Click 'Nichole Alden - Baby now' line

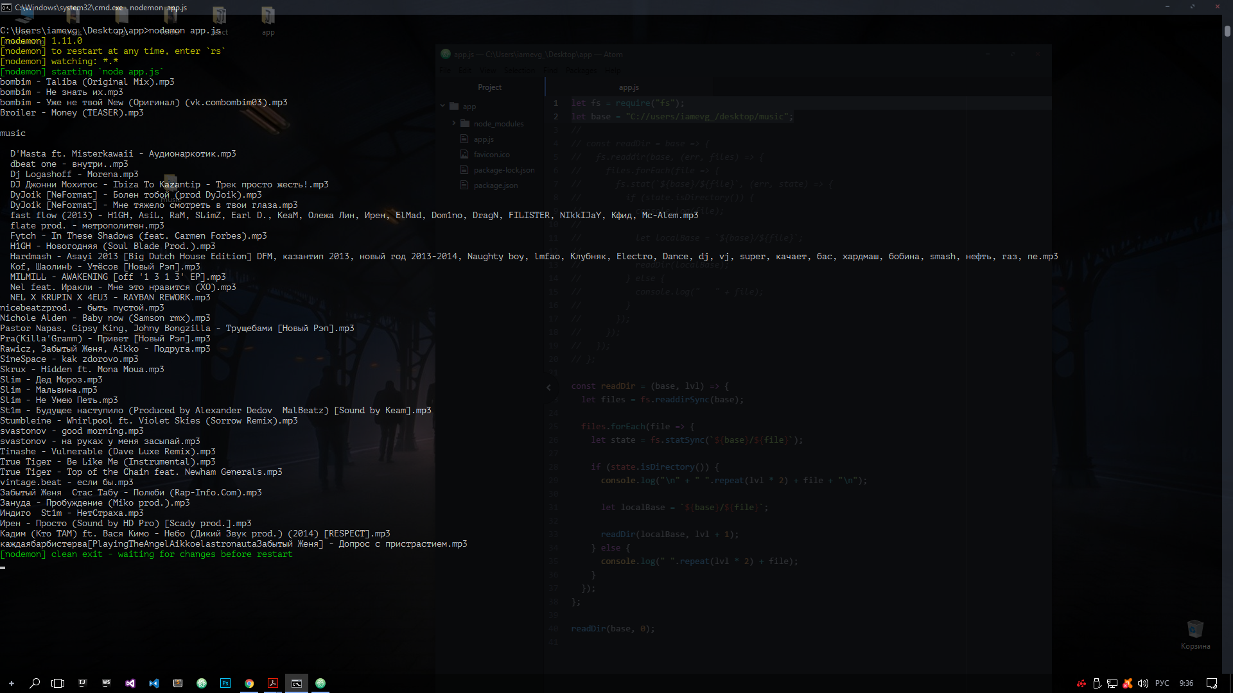click(105, 318)
